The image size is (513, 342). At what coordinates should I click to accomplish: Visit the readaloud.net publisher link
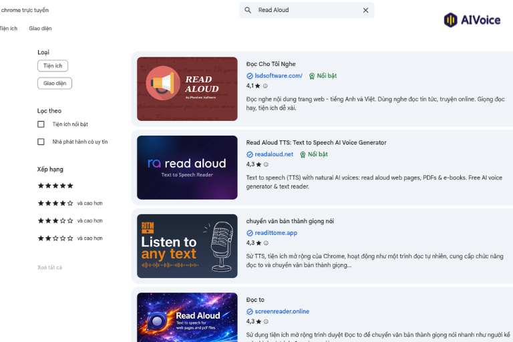click(274, 154)
